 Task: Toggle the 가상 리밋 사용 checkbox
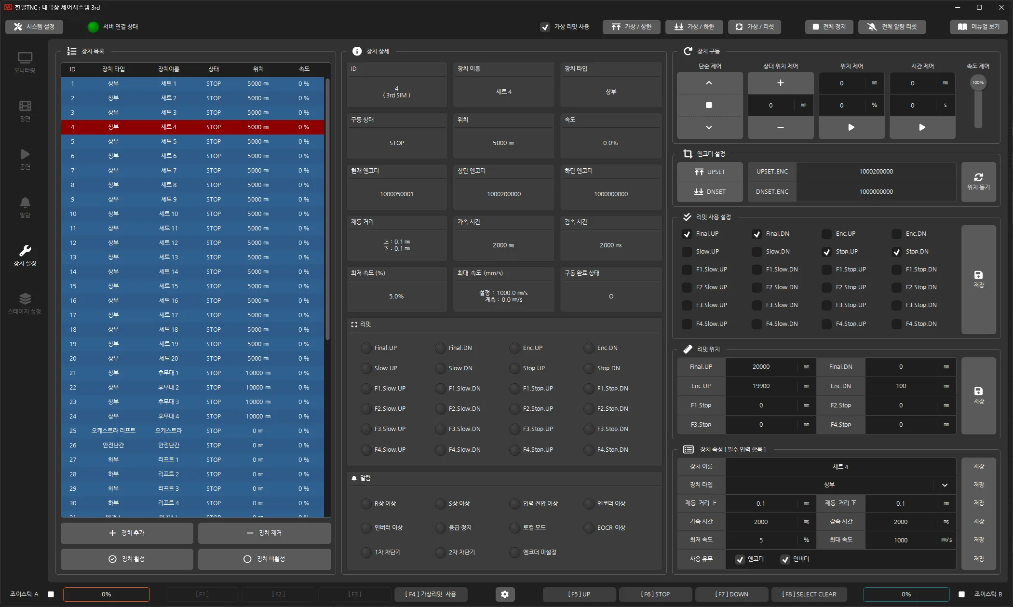[x=545, y=27]
